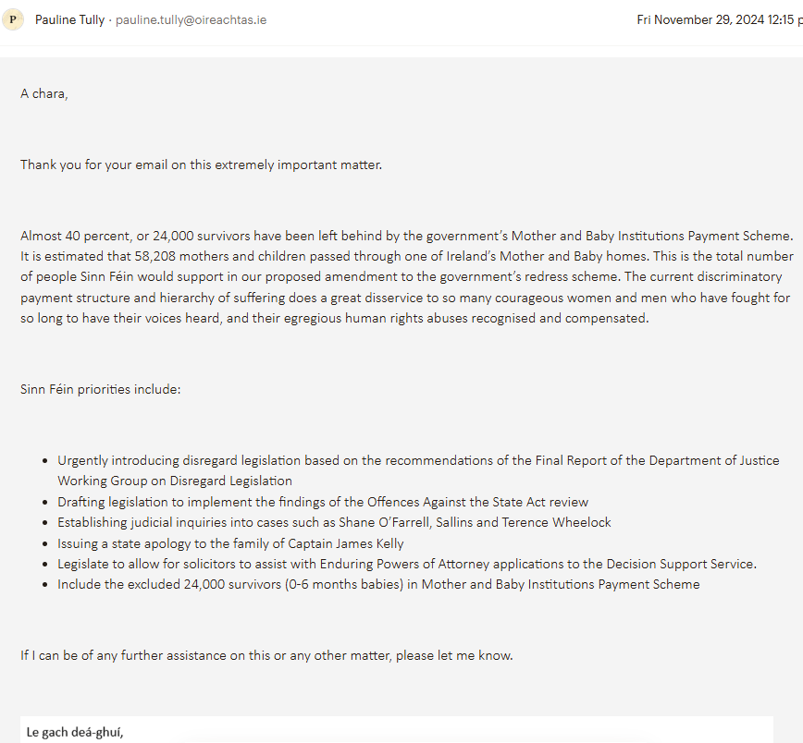Click the Captain James Kelly apology bullet

[230, 543]
